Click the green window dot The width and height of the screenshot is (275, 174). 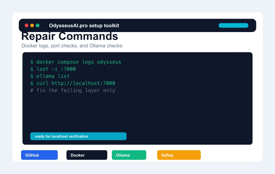pos(38,25)
